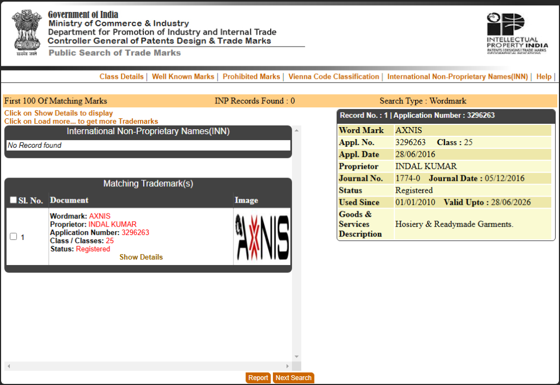Click the Report button
560x385 pixels.
tap(258, 378)
